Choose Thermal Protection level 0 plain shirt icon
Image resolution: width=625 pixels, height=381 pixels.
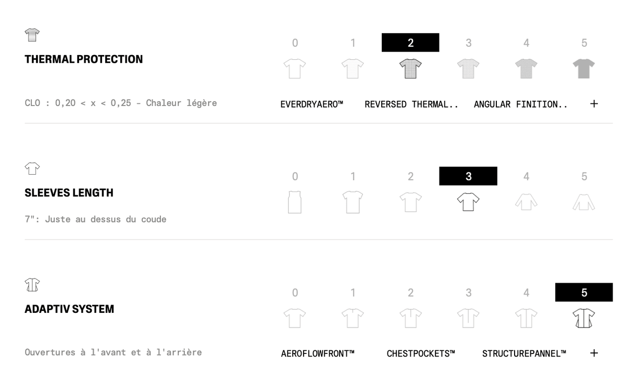click(x=295, y=68)
